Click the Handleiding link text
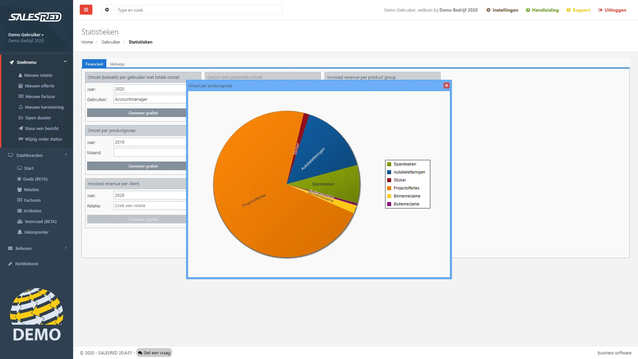Screen dimensions: 638x359 pos(545,10)
